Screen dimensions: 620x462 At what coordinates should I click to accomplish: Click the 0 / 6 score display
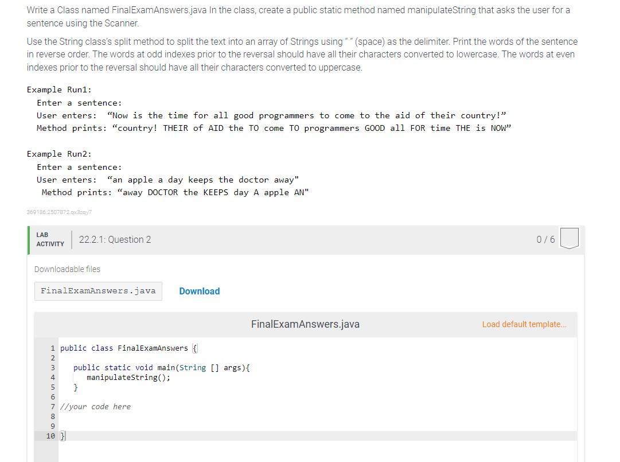point(545,239)
